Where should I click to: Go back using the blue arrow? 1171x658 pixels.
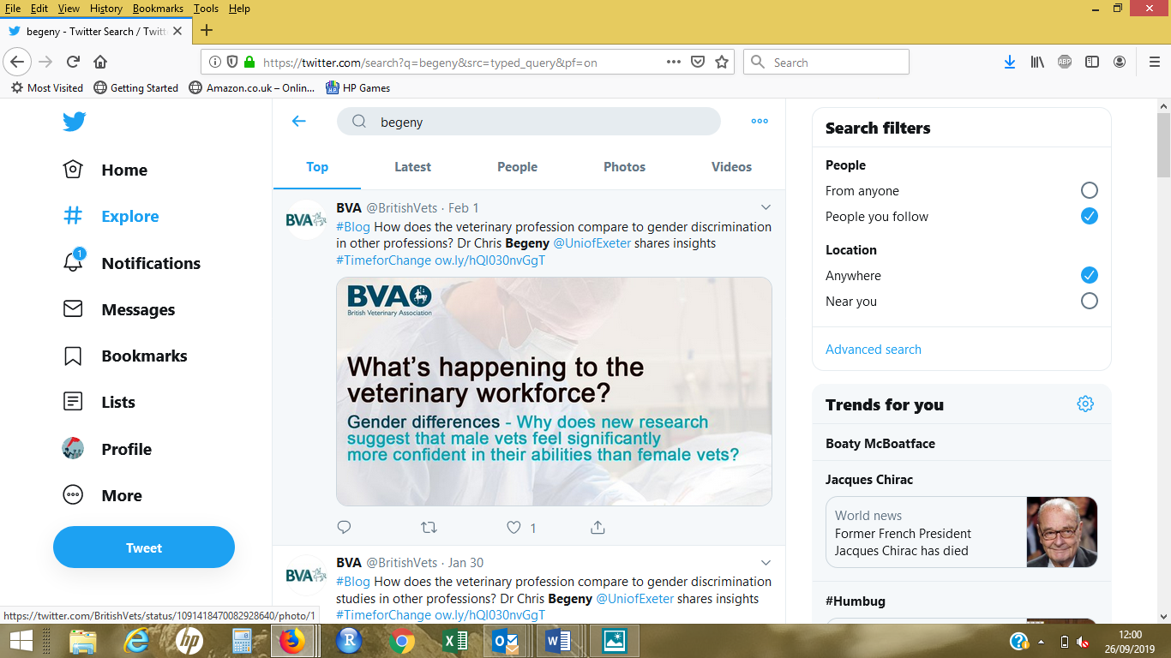(x=299, y=122)
